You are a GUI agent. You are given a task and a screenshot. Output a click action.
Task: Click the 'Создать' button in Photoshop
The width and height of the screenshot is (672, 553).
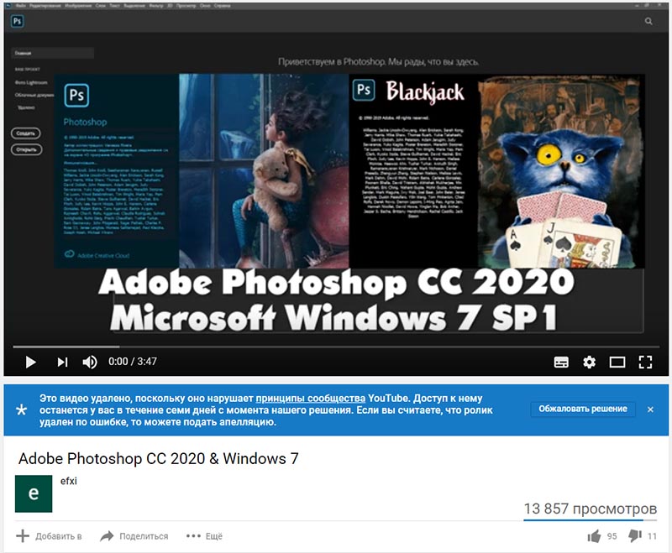[26, 133]
